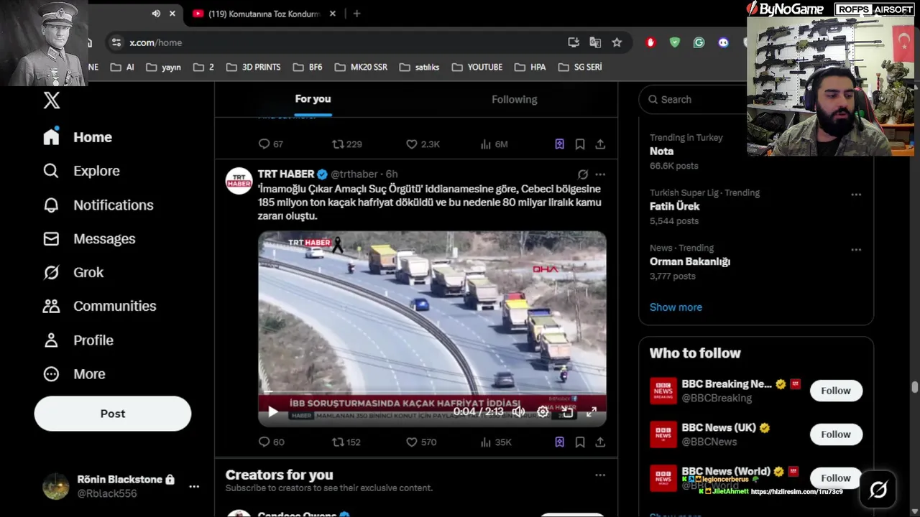Reply to the TRT HABER post

coord(271,442)
